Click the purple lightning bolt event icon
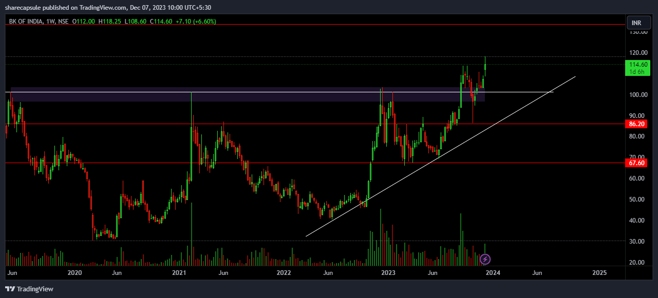This screenshot has height=298, width=658. pyautogui.click(x=484, y=259)
